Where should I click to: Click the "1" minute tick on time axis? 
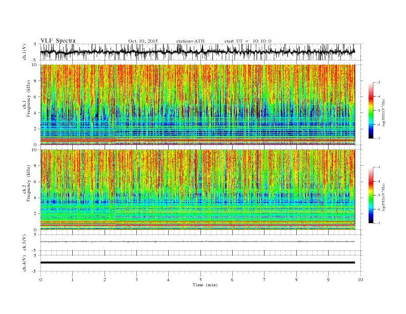[72, 280]
